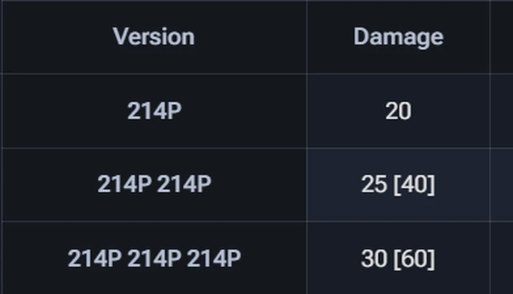
Task: Click the Version column header
Action: tap(154, 37)
